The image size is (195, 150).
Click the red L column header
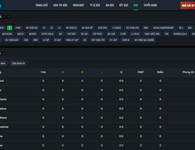102,72
